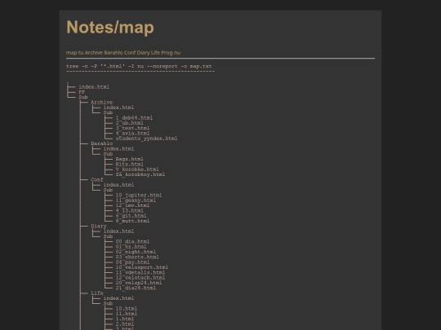This screenshot has height=330, width=441.
Task: Click '6_git.html' in the tree
Action: coord(131,216)
